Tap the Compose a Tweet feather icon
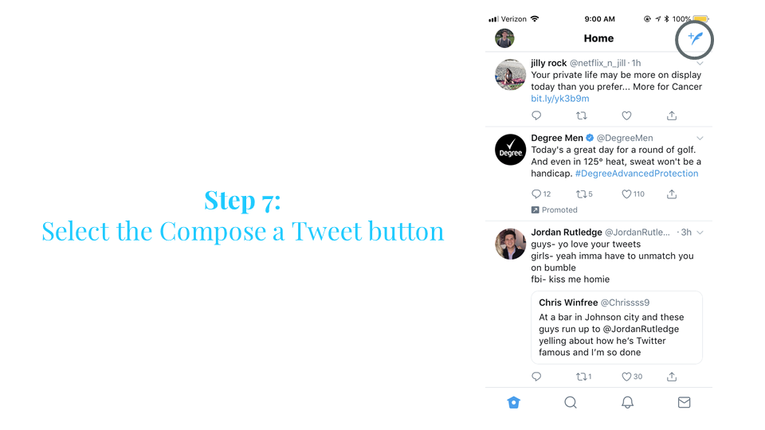The height and width of the screenshot is (430, 765). [695, 38]
